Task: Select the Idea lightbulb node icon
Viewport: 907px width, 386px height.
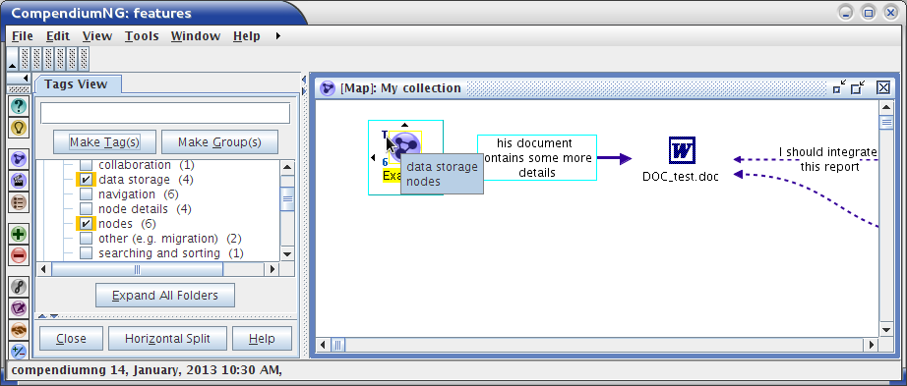Action: pos(19,128)
